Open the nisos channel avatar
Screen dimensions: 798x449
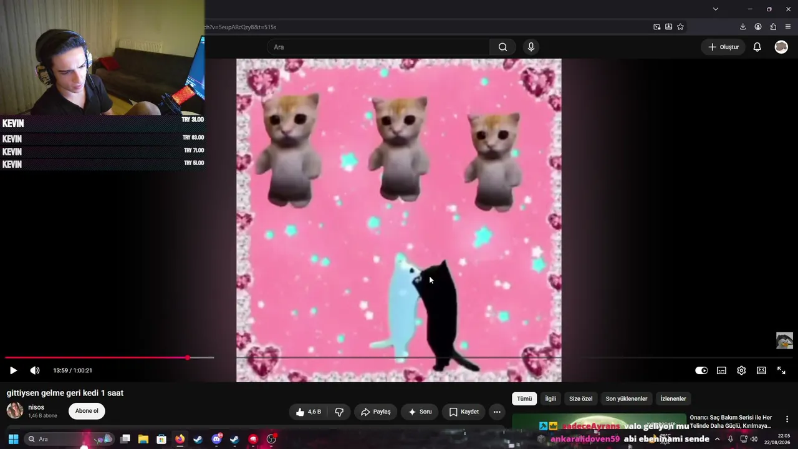(15, 410)
